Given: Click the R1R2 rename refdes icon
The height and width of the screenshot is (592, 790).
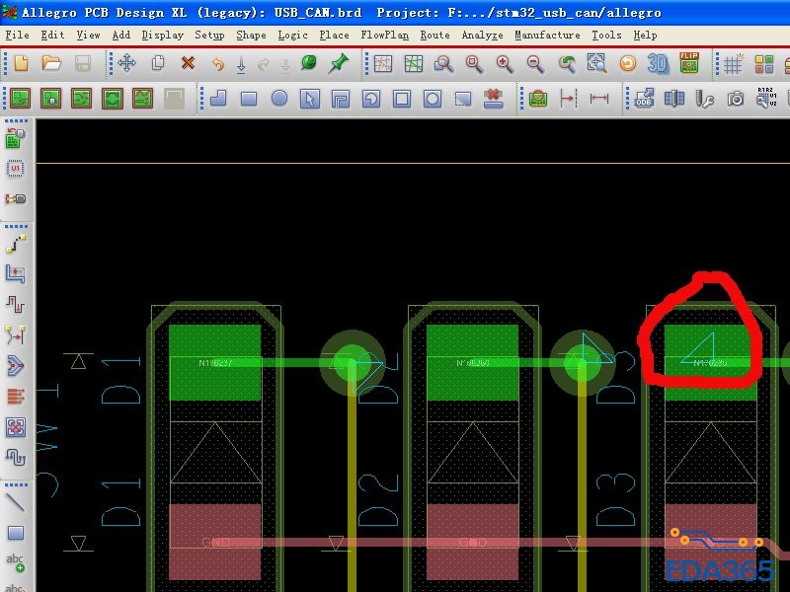Looking at the screenshot, I should [x=766, y=98].
